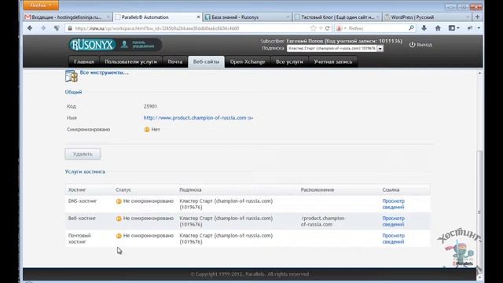The width and height of the screenshot is (503, 283).
Task: Open a new browser tab with plus button
Action: [477, 17]
